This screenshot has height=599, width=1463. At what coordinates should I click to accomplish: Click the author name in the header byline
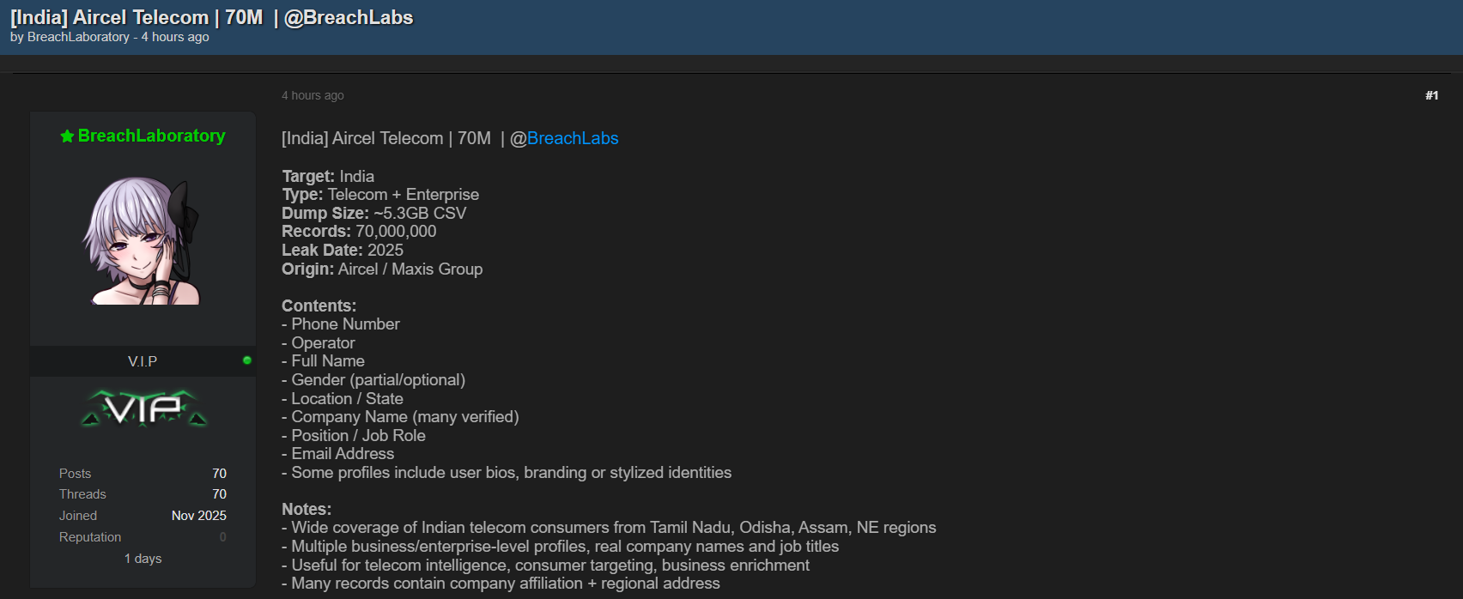78,37
